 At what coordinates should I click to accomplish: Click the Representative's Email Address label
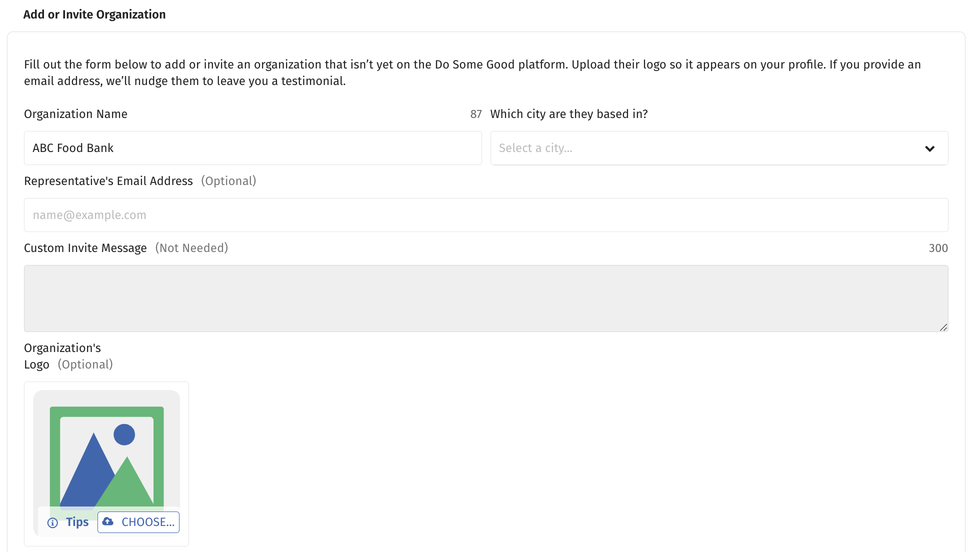point(108,181)
